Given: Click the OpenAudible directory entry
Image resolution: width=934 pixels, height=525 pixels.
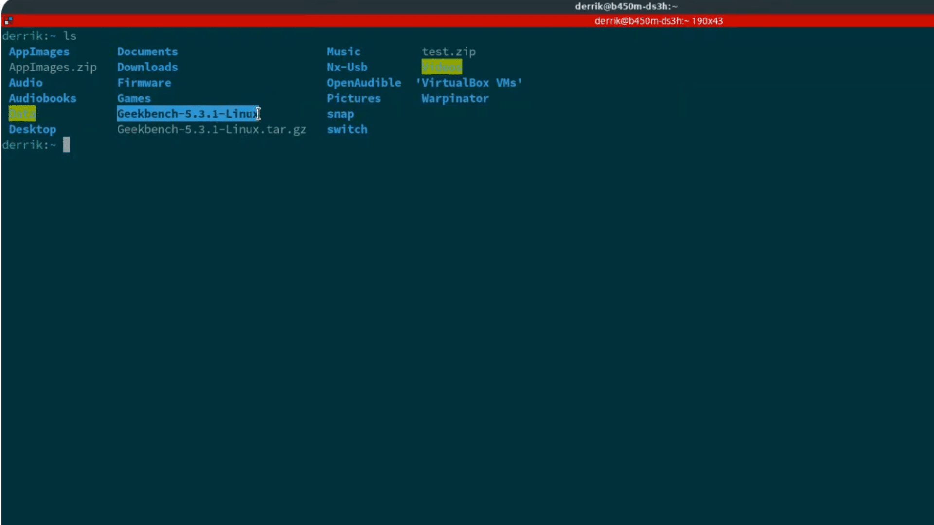Looking at the screenshot, I should pyautogui.click(x=364, y=83).
